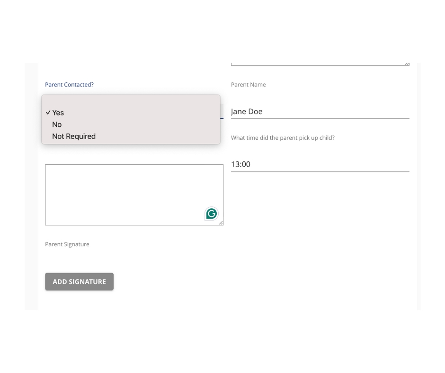The height and width of the screenshot is (373, 445).
Task: Choose "No" from the Parent Contacted options
Action: (x=57, y=124)
